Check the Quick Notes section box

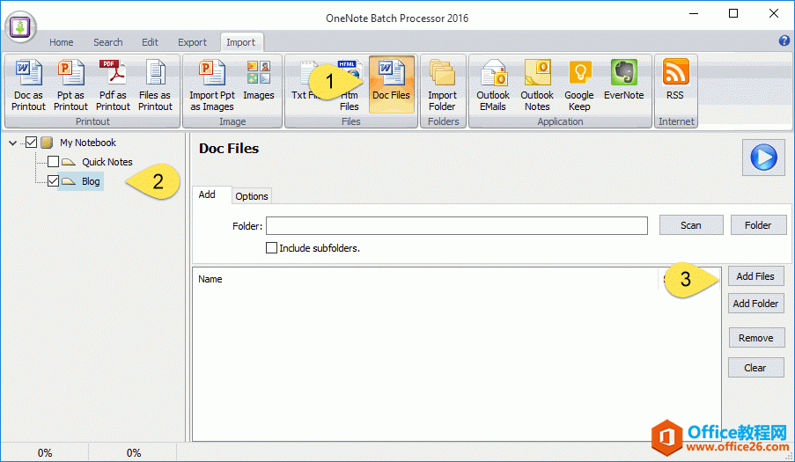point(54,162)
